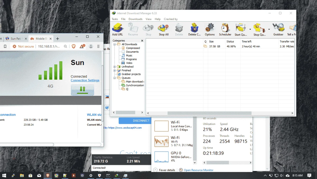
Task: Click the Stop All toolbar icon
Action: tap(164, 29)
